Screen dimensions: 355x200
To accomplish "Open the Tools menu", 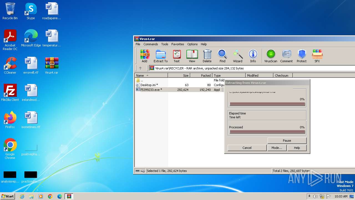I will 165,44.
